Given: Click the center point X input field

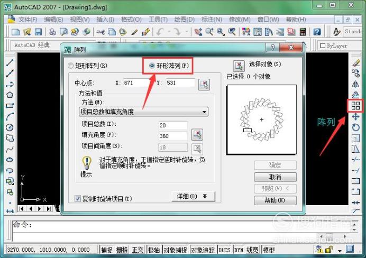Looking at the screenshot, I should [137, 83].
